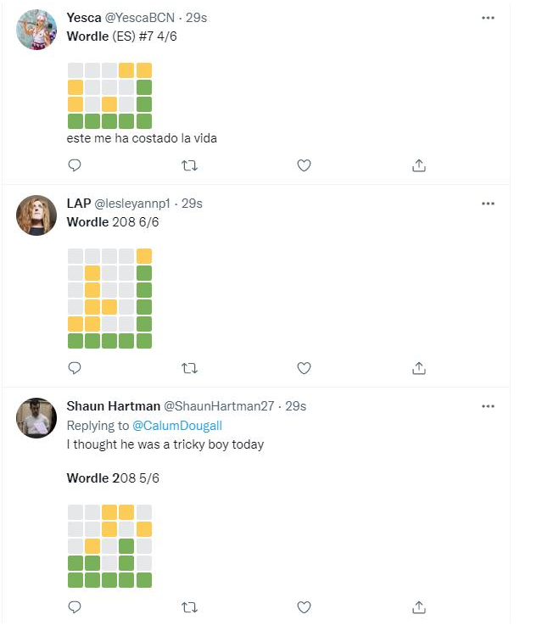Open more options on Shaun Hartman's tweet
The width and height of the screenshot is (559, 631).
tap(488, 406)
